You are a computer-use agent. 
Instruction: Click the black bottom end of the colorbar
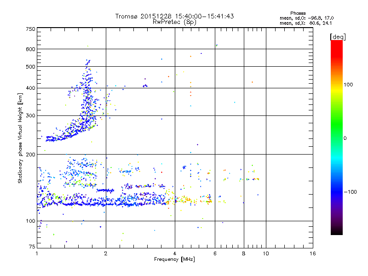point(337,231)
